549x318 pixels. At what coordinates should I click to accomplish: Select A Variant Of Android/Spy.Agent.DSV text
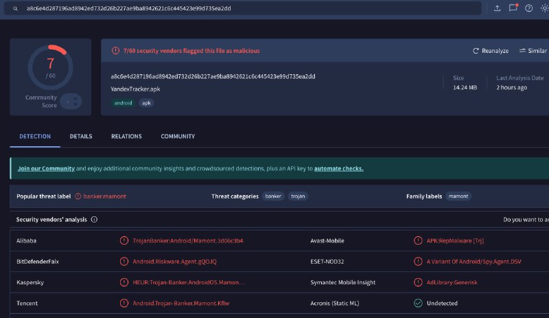tap(474, 262)
